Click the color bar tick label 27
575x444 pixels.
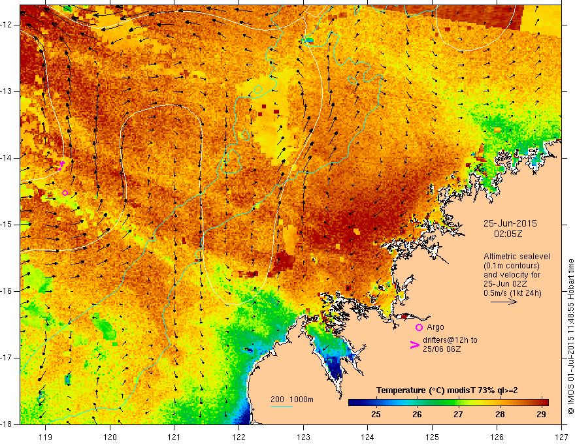[x=458, y=415]
